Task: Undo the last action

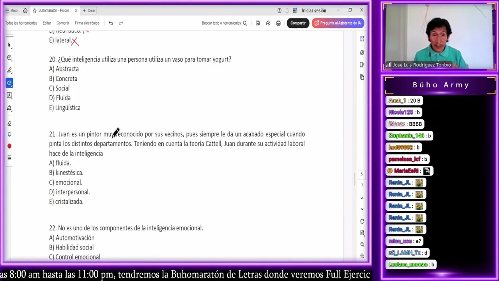Action: point(111,23)
